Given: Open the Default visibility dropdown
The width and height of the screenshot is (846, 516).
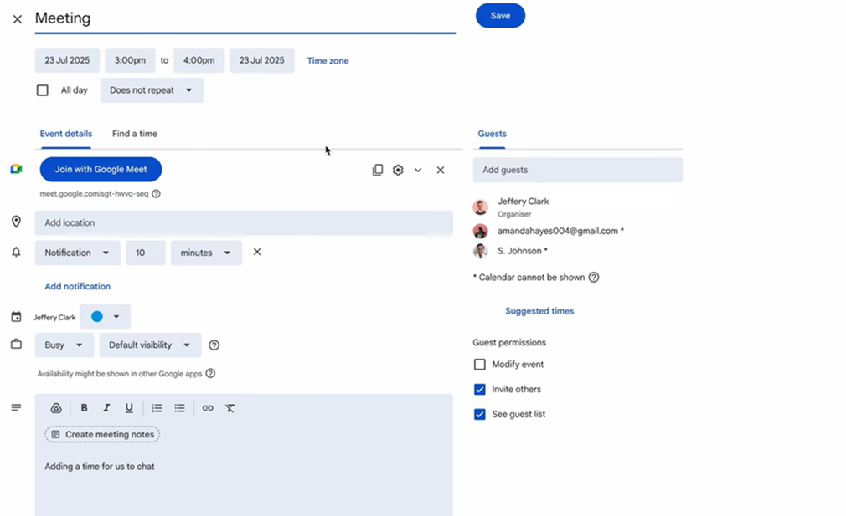Looking at the screenshot, I should 149,345.
